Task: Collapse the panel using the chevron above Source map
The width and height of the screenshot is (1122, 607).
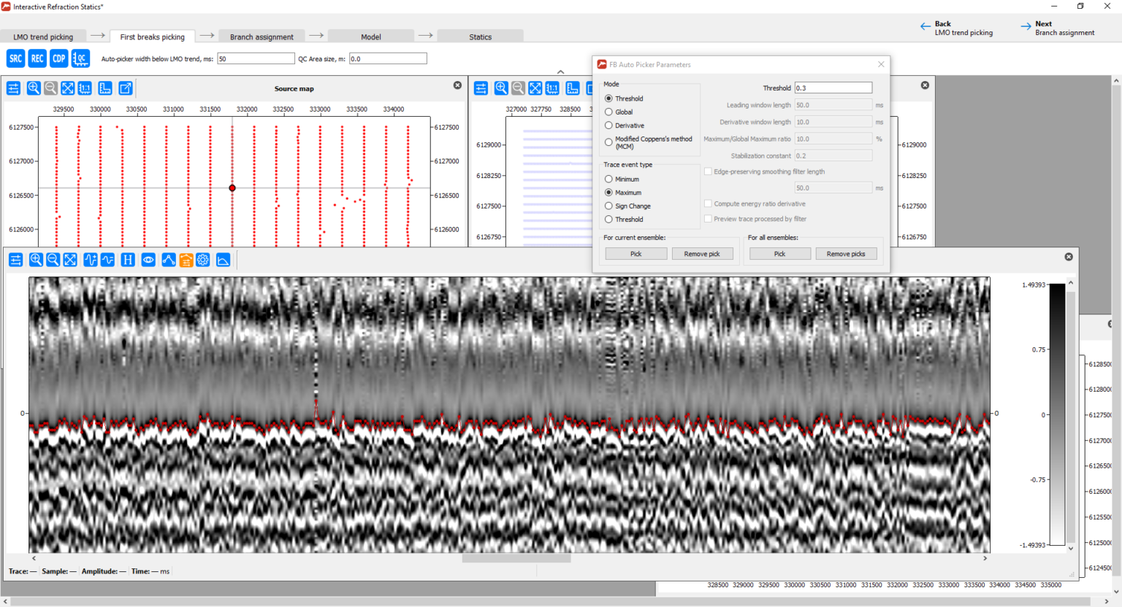Action: pyautogui.click(x=560, y=71)
